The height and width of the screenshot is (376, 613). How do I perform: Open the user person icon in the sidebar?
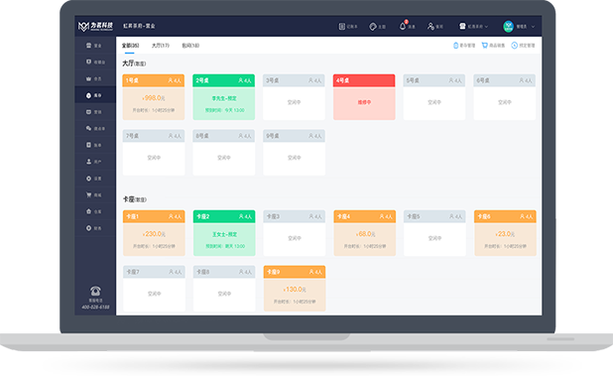[x=88, y=162]
